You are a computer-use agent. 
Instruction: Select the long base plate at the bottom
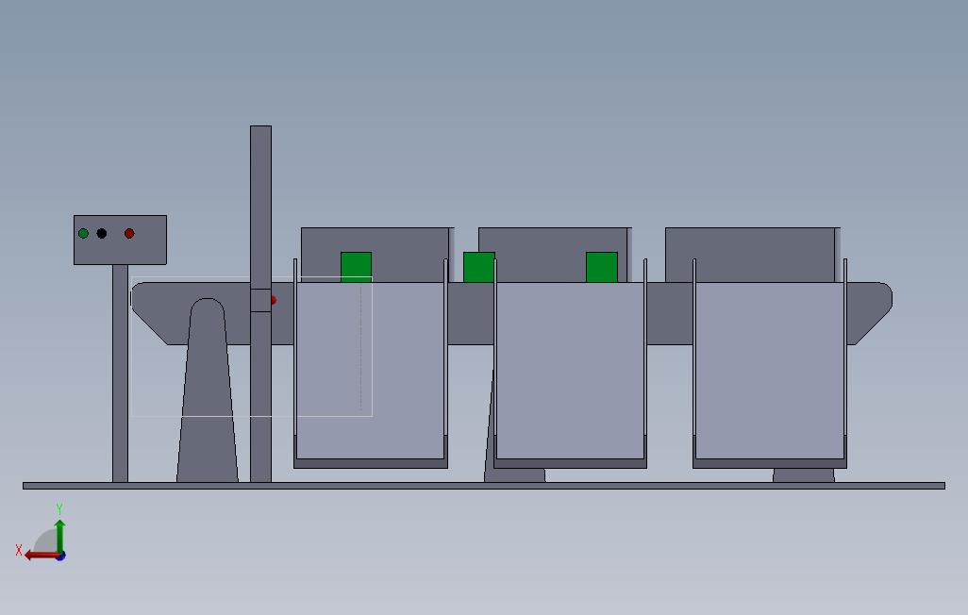[484, 486]
